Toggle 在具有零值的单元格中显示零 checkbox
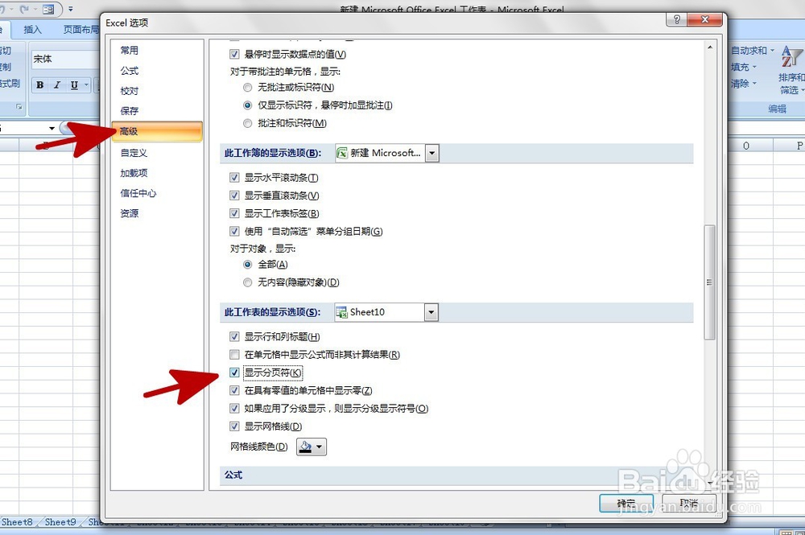805x535 pixels. 234,390
